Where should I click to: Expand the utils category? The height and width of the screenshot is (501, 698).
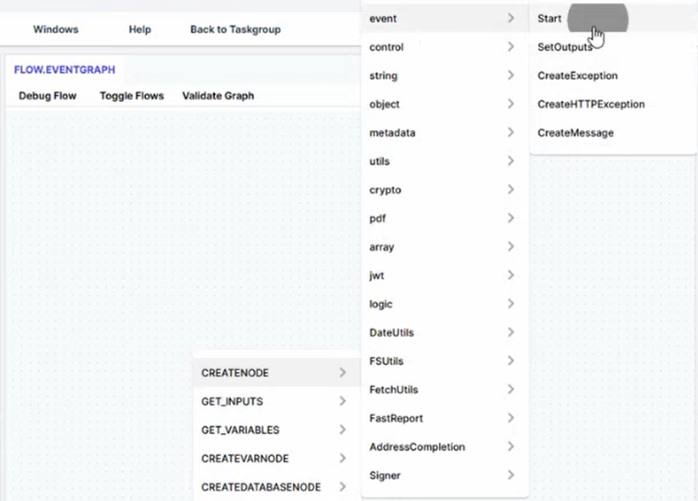445,161
